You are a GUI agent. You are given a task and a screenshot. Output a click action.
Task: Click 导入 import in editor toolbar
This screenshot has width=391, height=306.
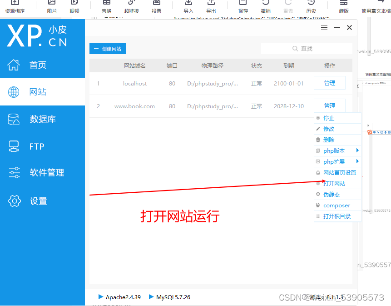coord(188,7)
